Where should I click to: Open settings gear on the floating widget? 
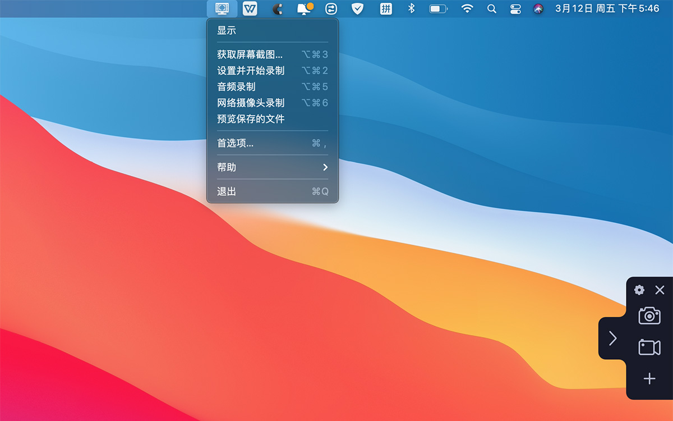coord(639,290)
